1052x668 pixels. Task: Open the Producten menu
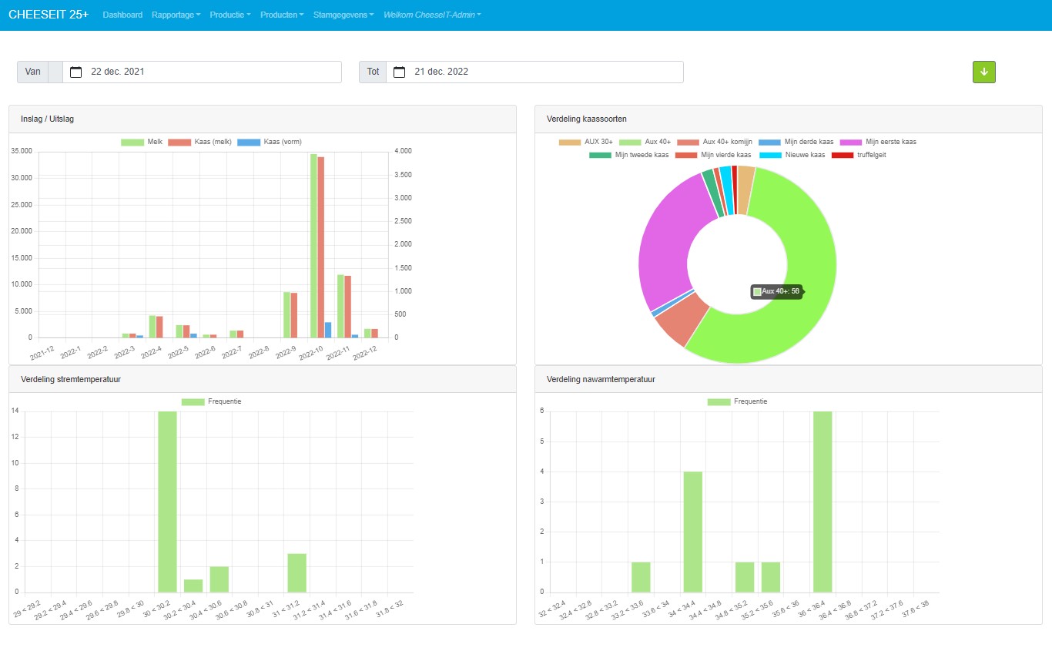281,15
